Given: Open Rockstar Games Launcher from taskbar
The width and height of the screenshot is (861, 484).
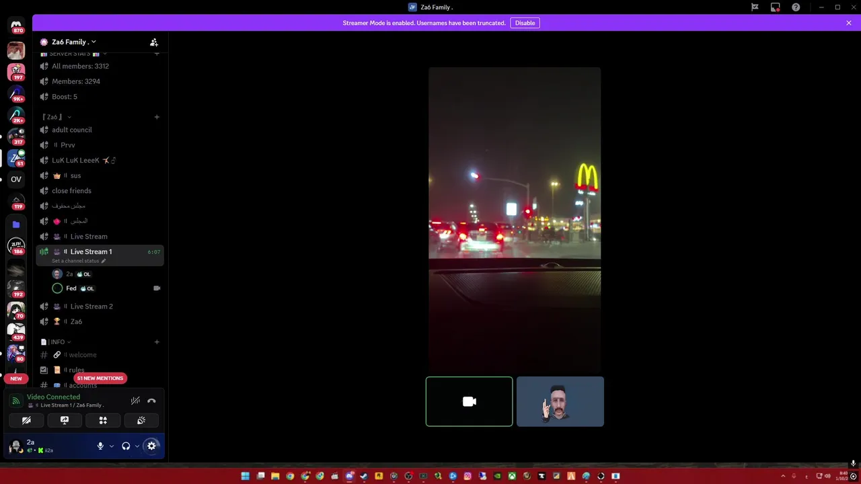Looking at the screenshot, I should [x=379, y=476].
